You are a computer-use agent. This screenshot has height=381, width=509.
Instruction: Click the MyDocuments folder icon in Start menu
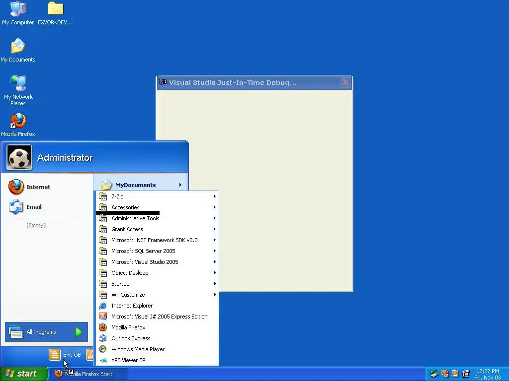pos(106,185)
